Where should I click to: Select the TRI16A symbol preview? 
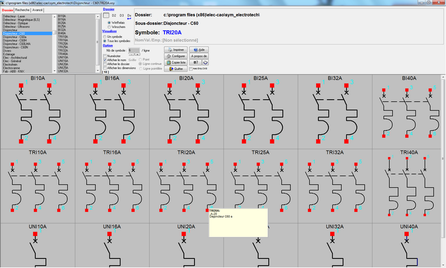[112, 186]
